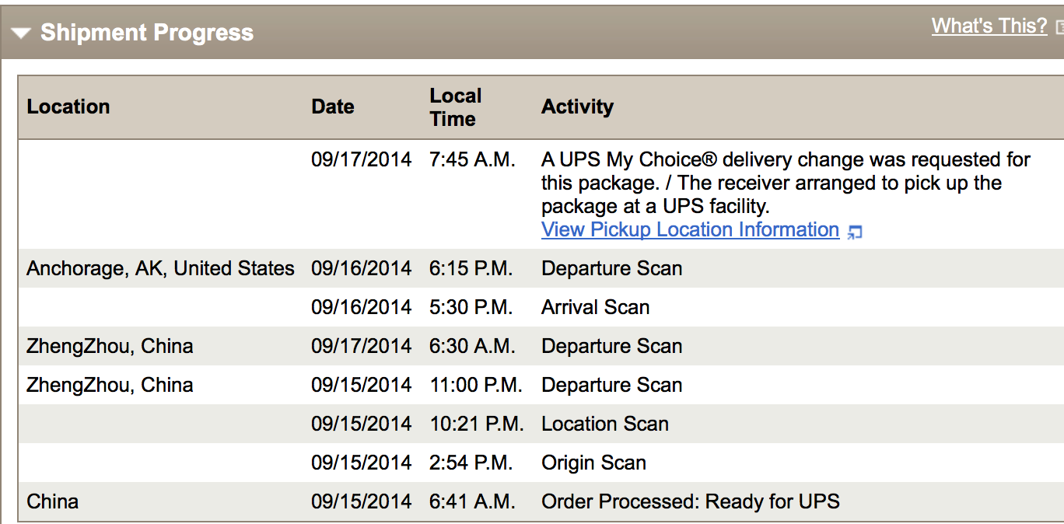Click the Arrival Scan activity entry
The image size is (1064, 524).
[595, 308]
